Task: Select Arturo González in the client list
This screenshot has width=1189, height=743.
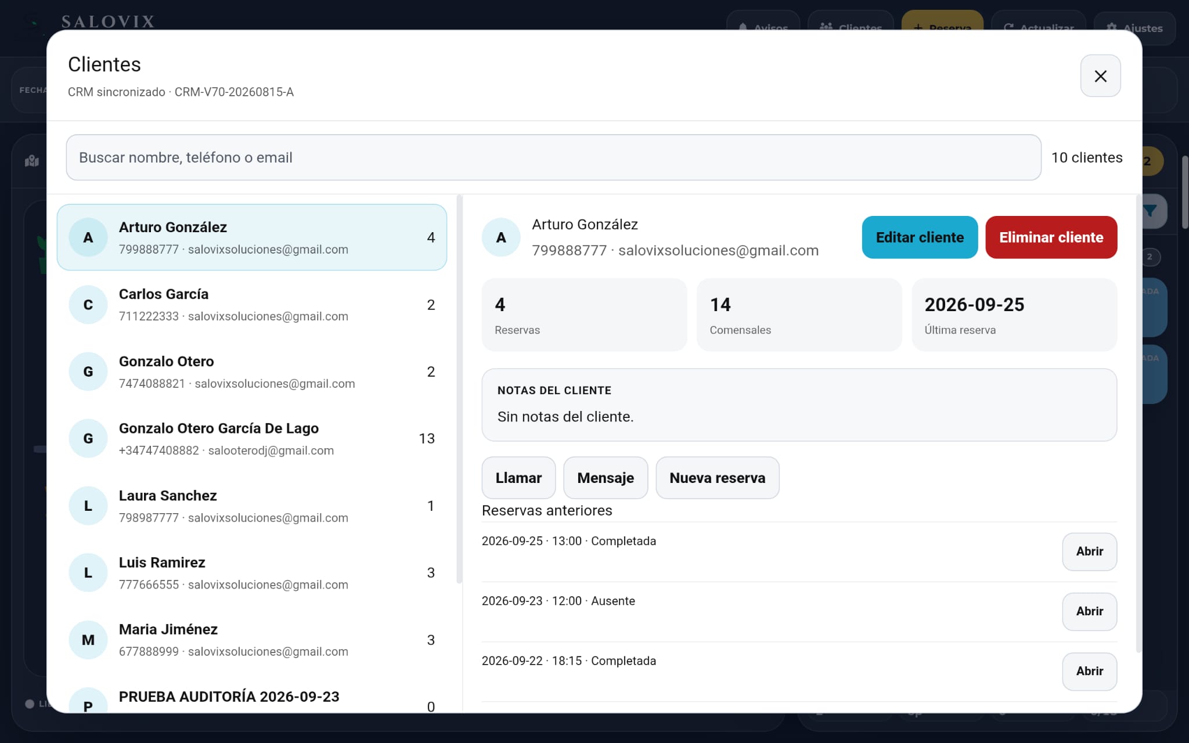Action: point(252,237)
